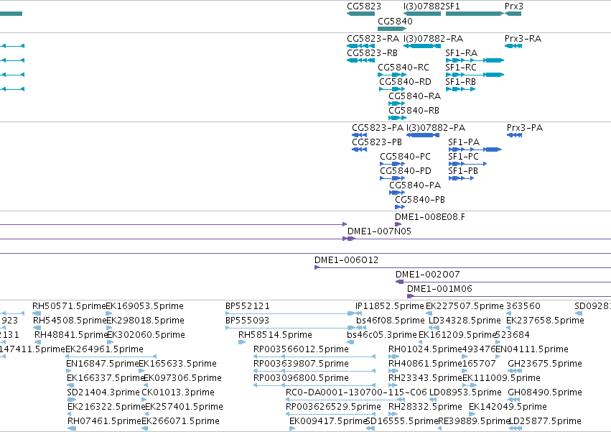Open EST EK142049.5prime
Screen dimensions: 611x432
pyautogui.click(x=508, y=407)
